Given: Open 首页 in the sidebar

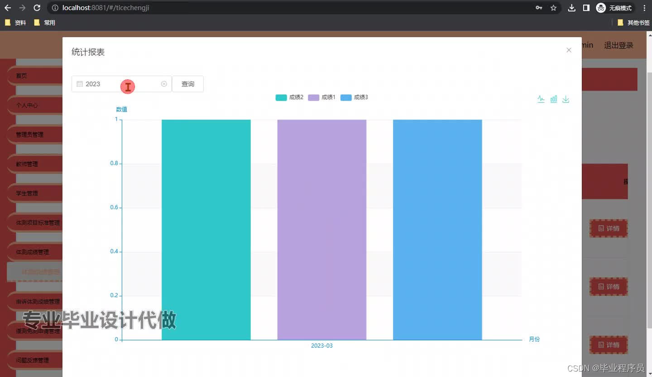Looking at the screenshot, I should pyautogui.click(x=34, y=76).
